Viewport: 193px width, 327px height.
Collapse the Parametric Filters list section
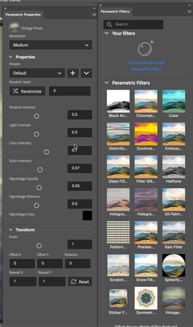click(106, 83)
